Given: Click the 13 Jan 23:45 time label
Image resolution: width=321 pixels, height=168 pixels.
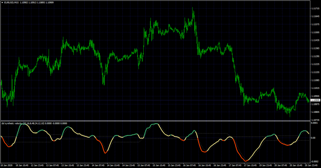Looking at the screenshot, I should pyautogui.click(x=83, y=165).
